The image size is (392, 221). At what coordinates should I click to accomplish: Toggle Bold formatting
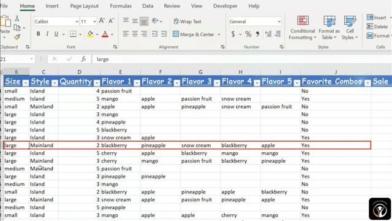38,34
